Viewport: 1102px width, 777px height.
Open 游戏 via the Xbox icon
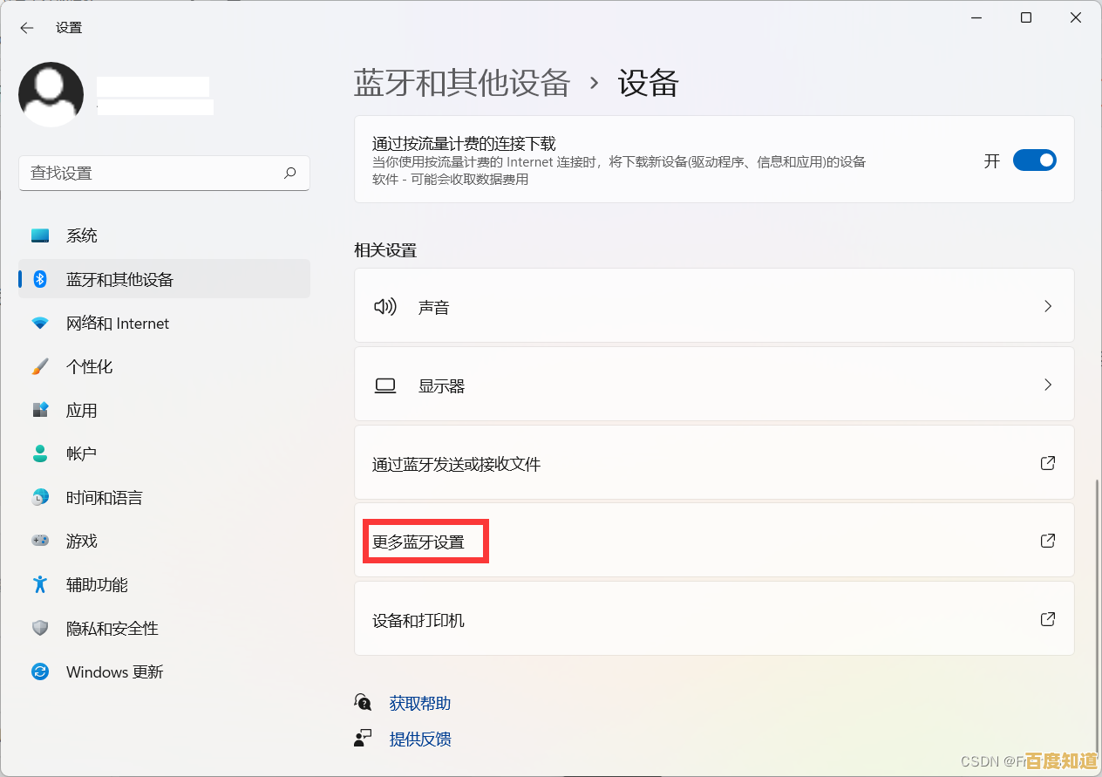[40, 541]
